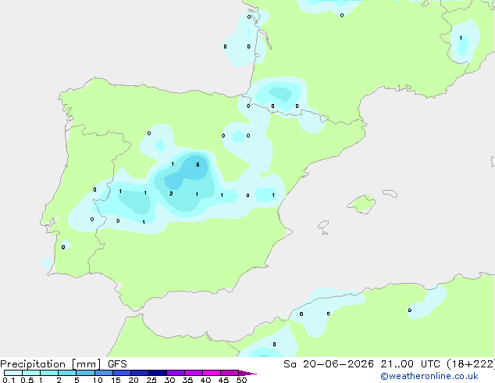Click the '2' precipitation value on the map
495x383 pixels.
point(171,193)
